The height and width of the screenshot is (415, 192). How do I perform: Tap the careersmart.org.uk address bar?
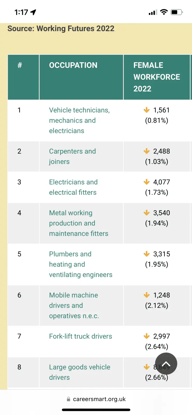point(99,399)
